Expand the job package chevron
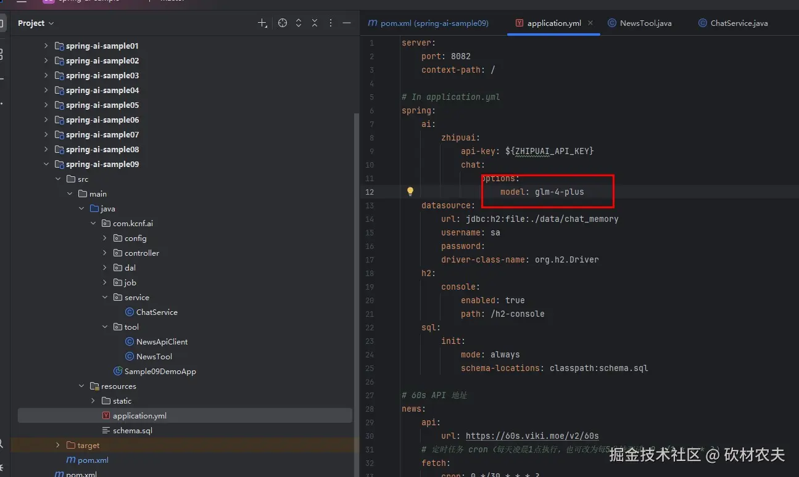 point(105,282)
